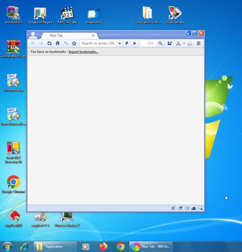Click the lightning bolt speed mode icon

127,43
